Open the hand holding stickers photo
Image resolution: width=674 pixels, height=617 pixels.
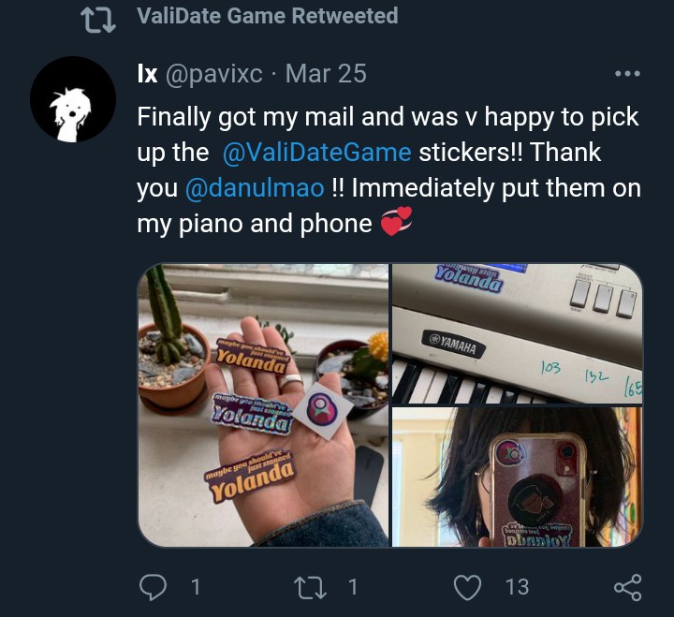(263, 405)
